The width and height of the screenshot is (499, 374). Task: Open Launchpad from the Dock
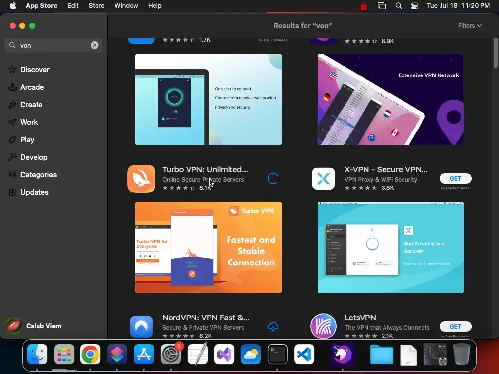(64, 355)
